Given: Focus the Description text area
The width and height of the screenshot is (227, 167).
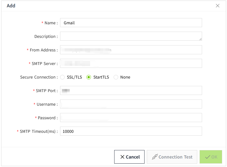Looking at the screenshot, I should (x=131, y=36).
